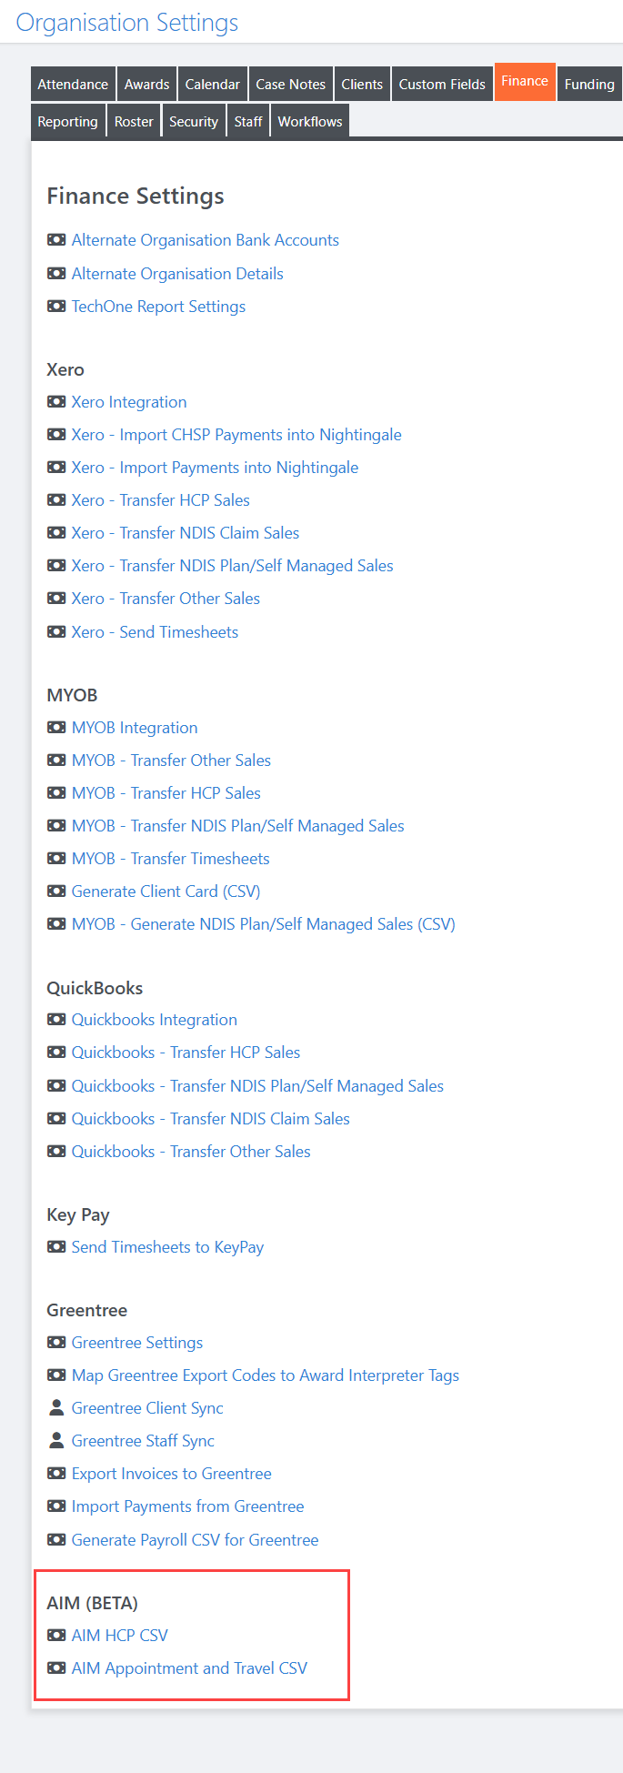Image resolution: width=623 pixels, height=1773 pixels.
Task: Open Alternate Organisation Bank Accounts link
Action: pos(206,240)
